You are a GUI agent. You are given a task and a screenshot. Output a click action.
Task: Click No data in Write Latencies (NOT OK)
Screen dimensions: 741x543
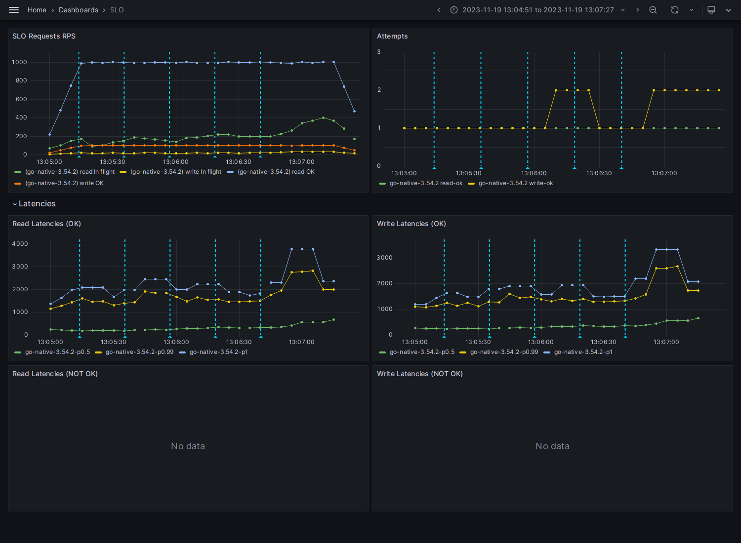click(552, 446)
